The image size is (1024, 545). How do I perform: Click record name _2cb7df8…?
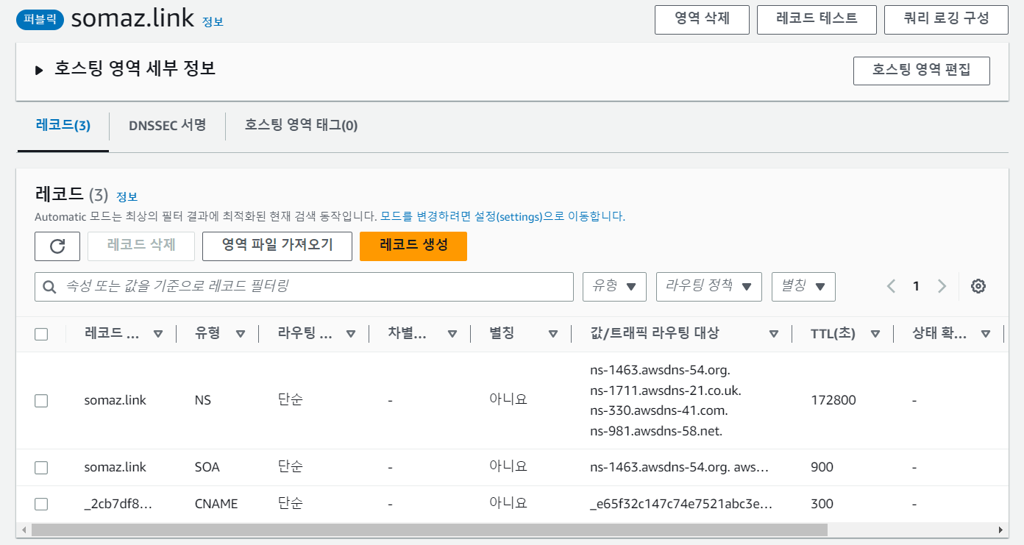click(118, 504)
